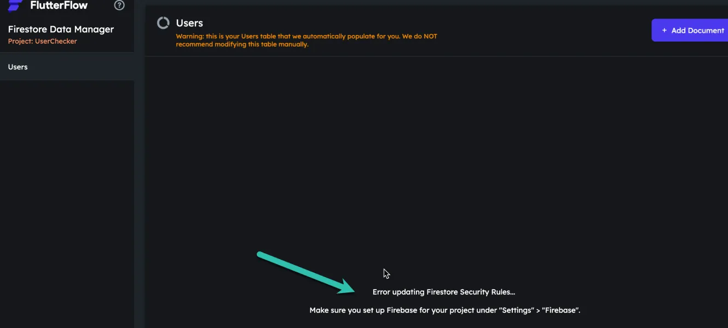728x328 pixels.
Task: Click the Error updating Firestore Security Rules message
Action: click(x=444, y=292)
